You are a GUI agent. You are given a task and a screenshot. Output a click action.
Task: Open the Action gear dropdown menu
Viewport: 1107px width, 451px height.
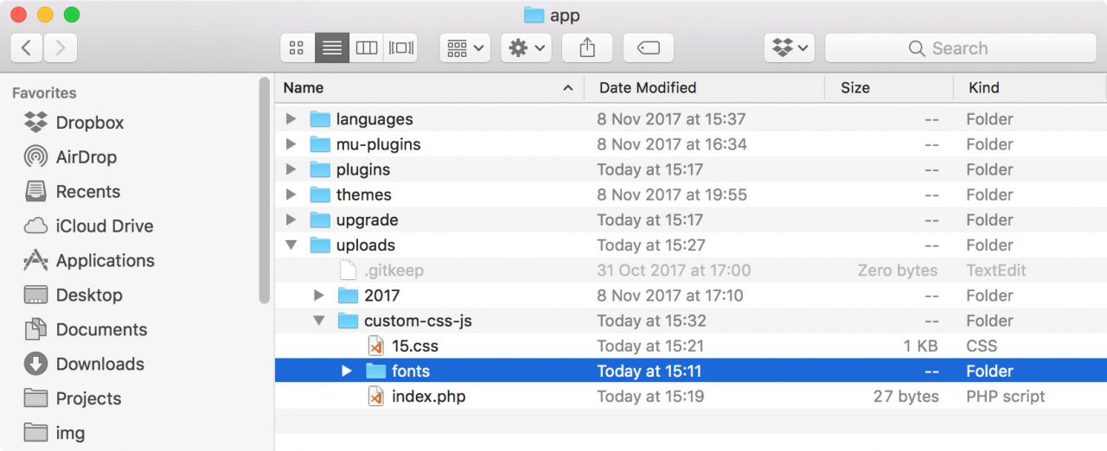526,48
